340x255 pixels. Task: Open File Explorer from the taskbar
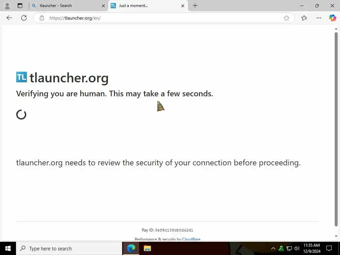147,248
